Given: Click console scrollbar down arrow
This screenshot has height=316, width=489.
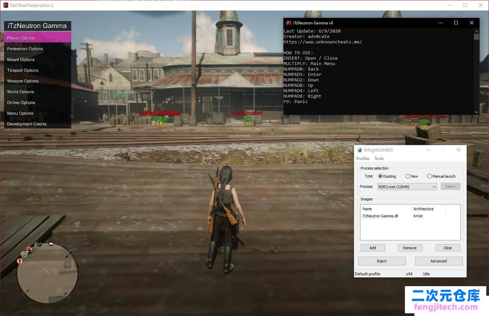Looking at the screenshot, I should (476, 112).
